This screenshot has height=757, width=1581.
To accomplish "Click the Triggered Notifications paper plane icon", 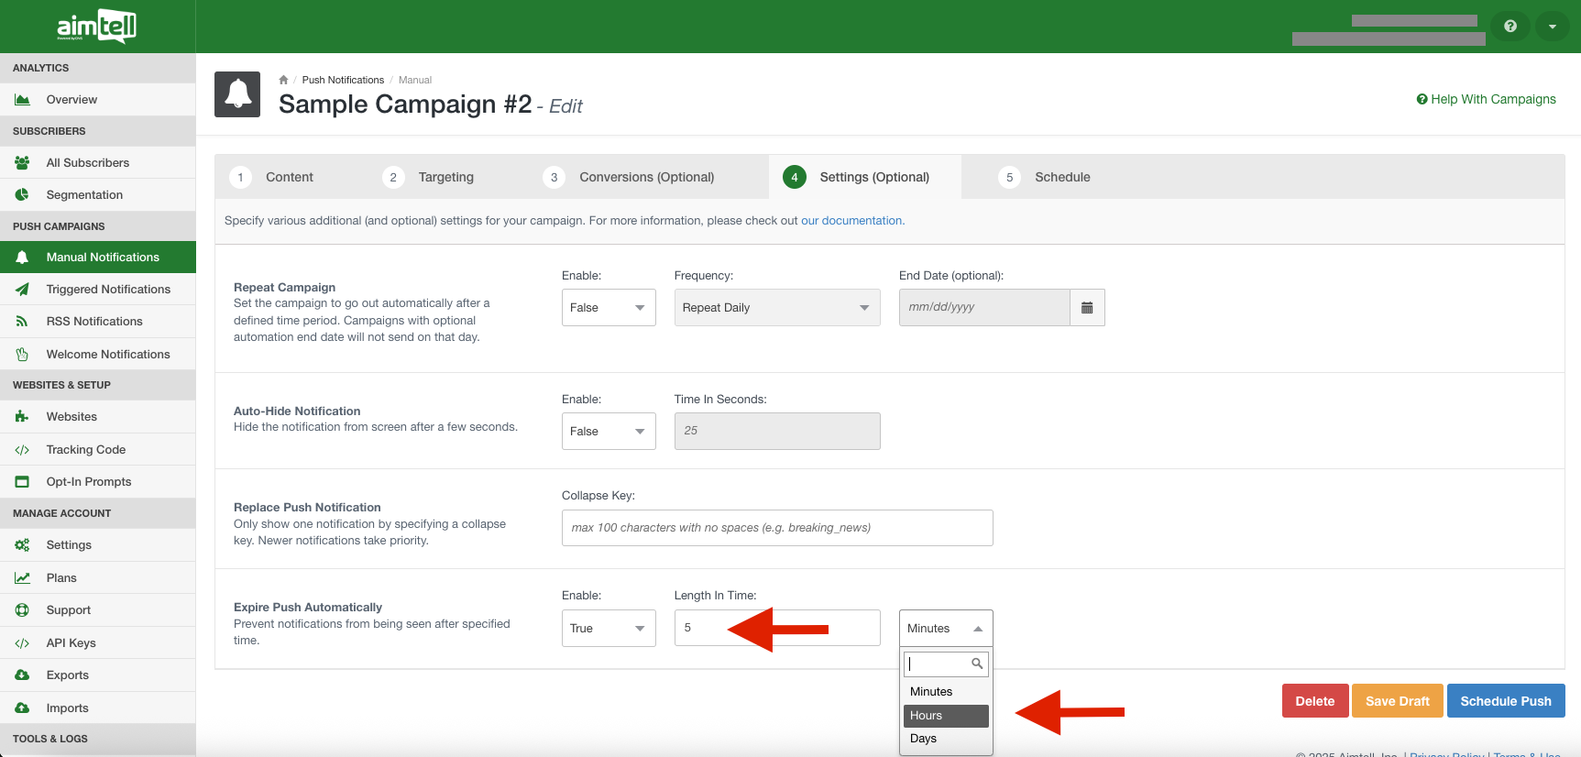I will (x=22, y=290).
